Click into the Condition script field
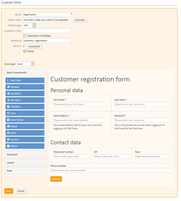This screenshot has height=201, width=181. click(x=47, y=31)
